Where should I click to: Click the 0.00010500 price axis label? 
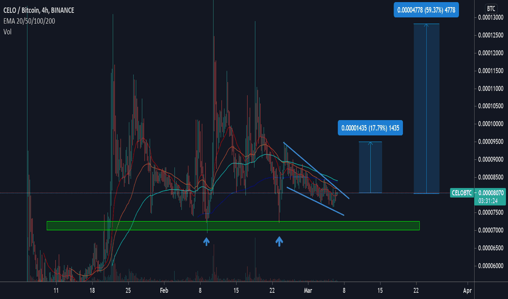(491, 106)
